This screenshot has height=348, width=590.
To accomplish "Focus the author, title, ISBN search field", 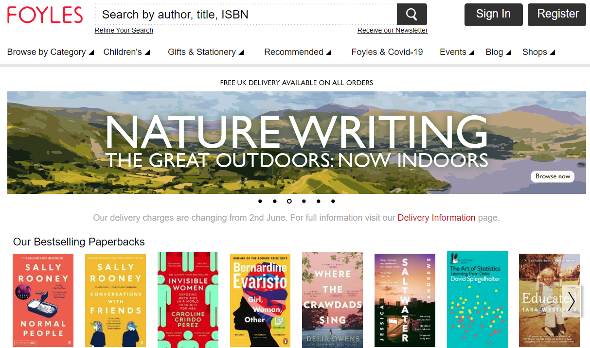I will [246, 15].
